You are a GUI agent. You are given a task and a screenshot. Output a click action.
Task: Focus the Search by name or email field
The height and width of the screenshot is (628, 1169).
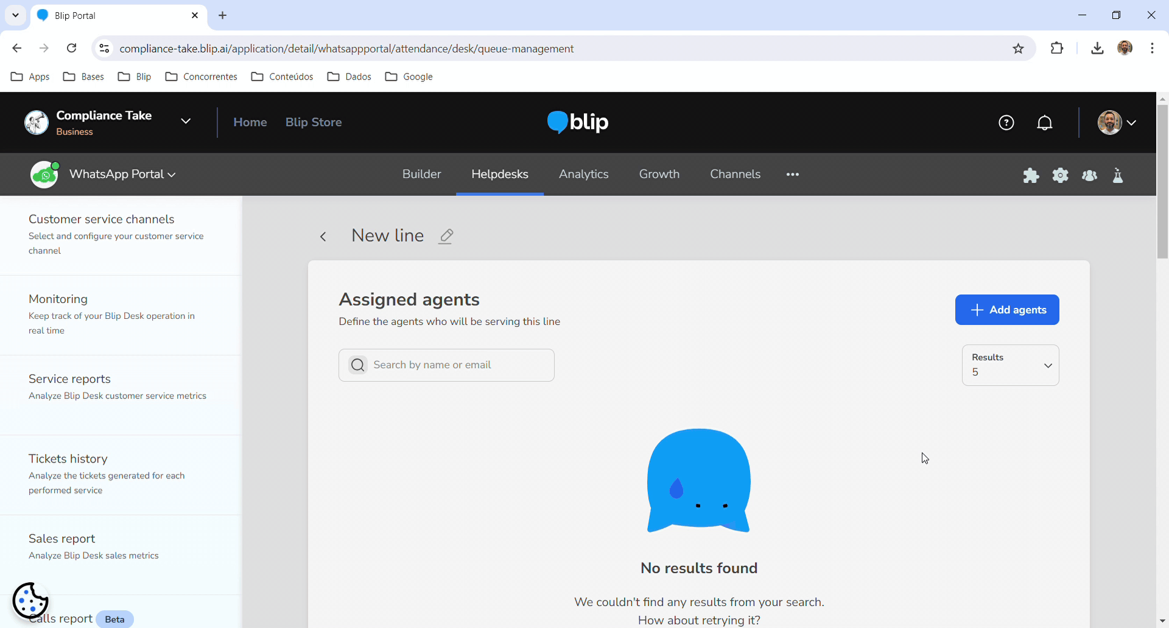pyautogui.click(x=446, y=365)
